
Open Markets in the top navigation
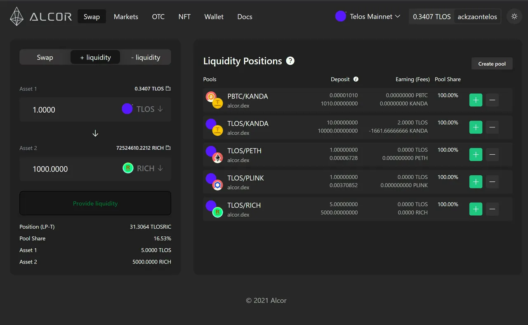pyautogui.click(x=126, y=16)
